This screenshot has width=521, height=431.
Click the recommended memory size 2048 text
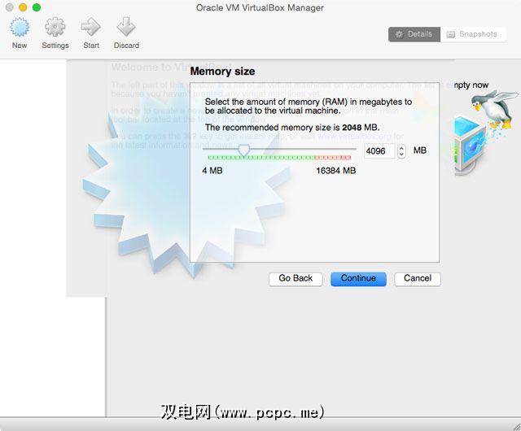point(292,128)
